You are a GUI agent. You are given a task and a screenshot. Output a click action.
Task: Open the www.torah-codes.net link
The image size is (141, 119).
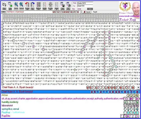point(129,16)
